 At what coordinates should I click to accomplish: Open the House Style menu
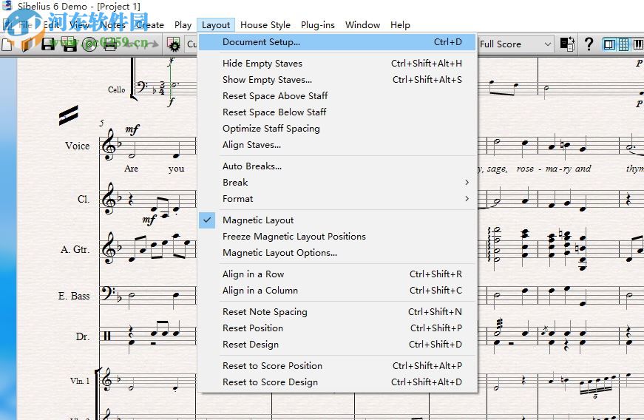(x=265, y=25)
